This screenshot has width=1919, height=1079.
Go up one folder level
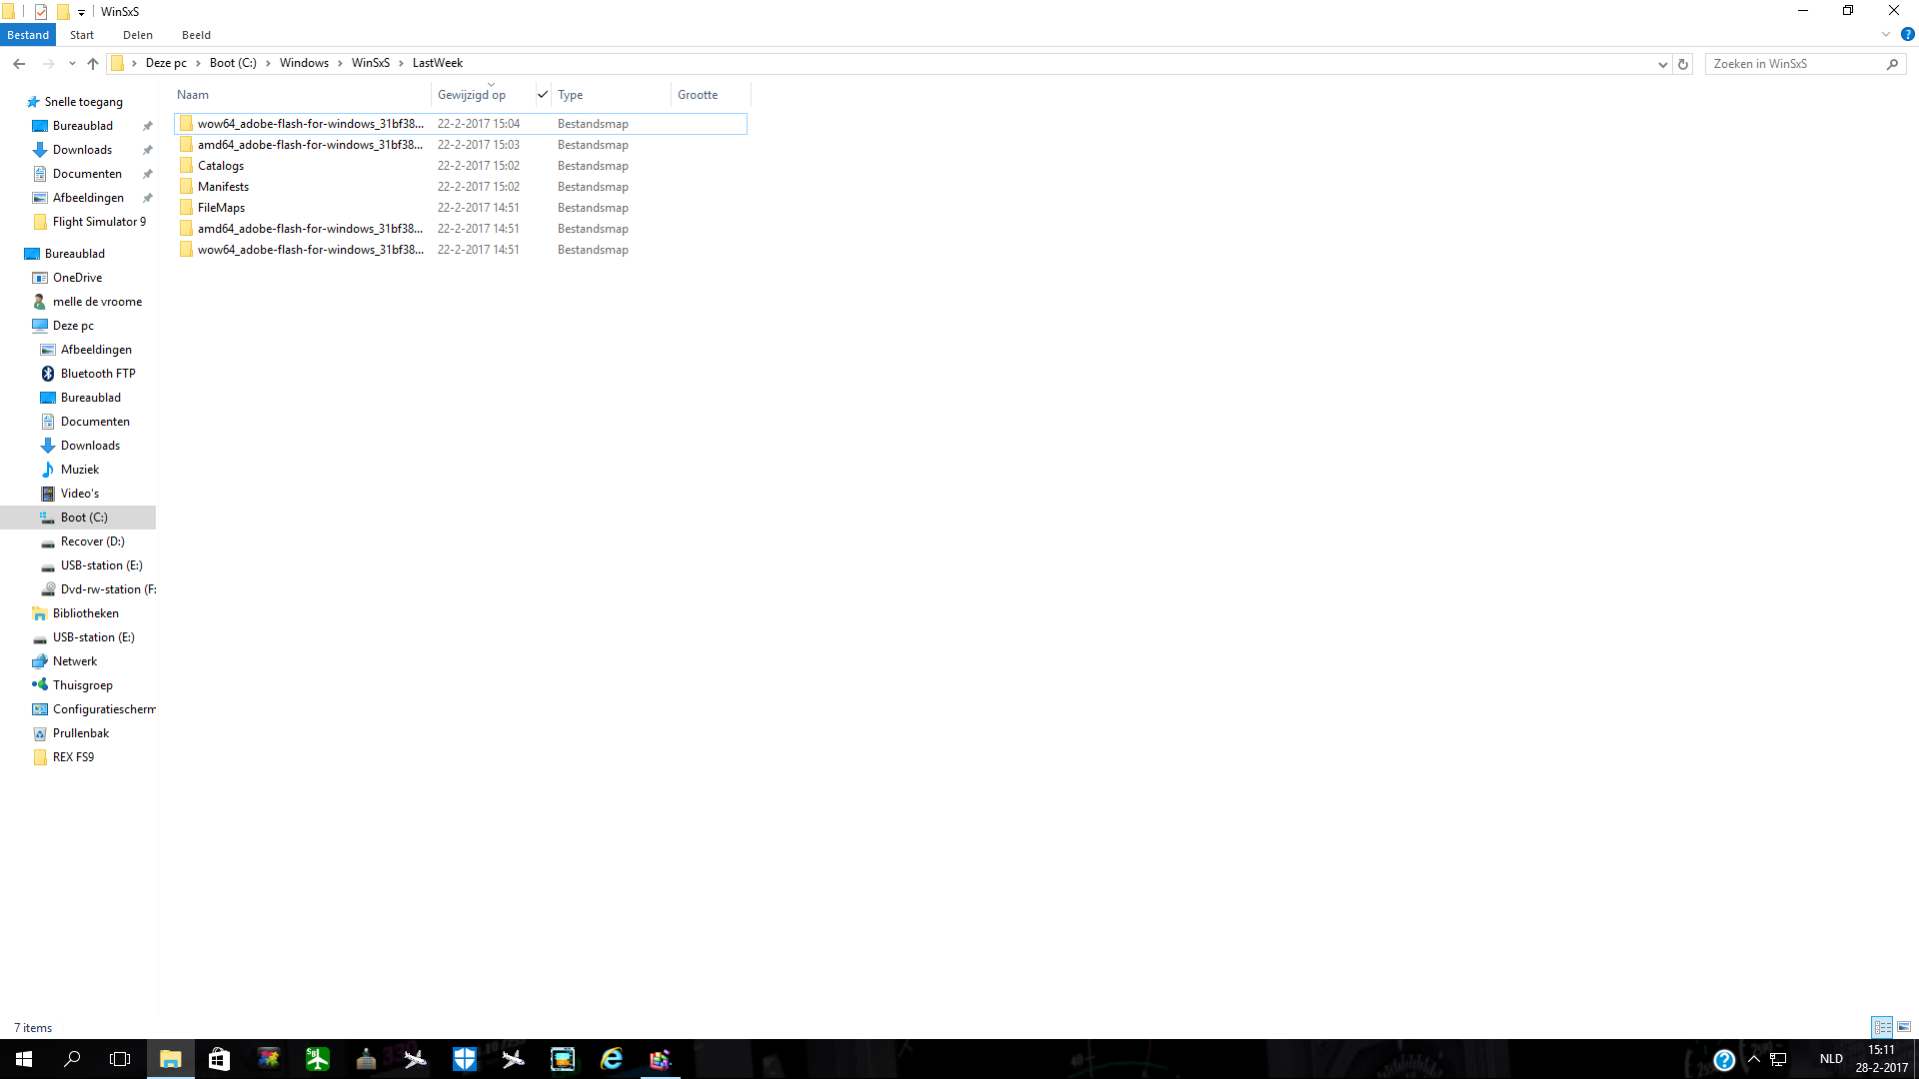(x=93, y=64)
